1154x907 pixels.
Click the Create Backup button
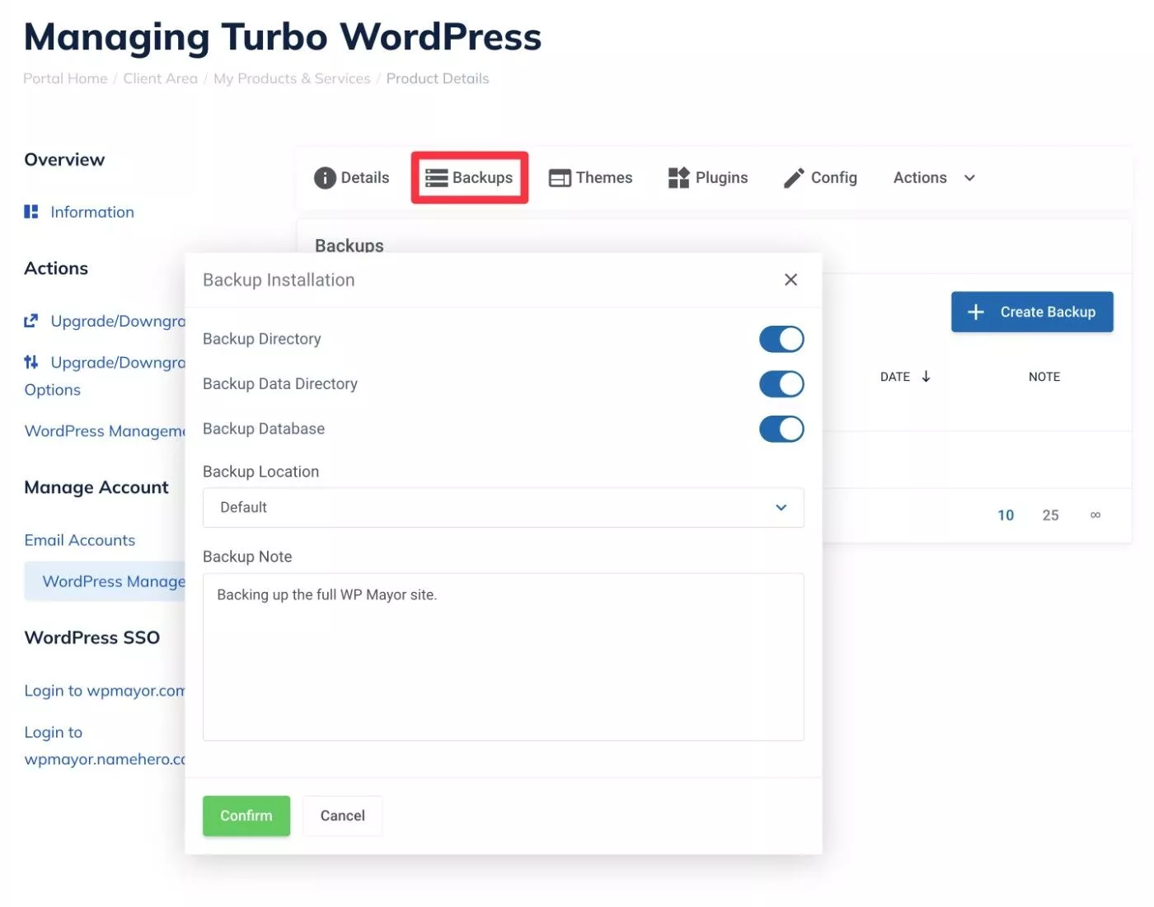(x=1032, y=312)
